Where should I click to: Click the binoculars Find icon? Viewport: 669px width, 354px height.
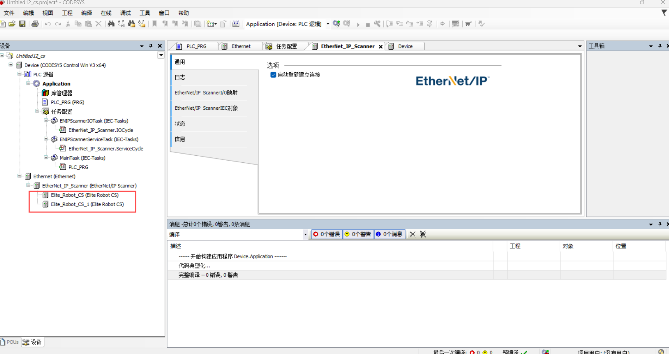111,24
